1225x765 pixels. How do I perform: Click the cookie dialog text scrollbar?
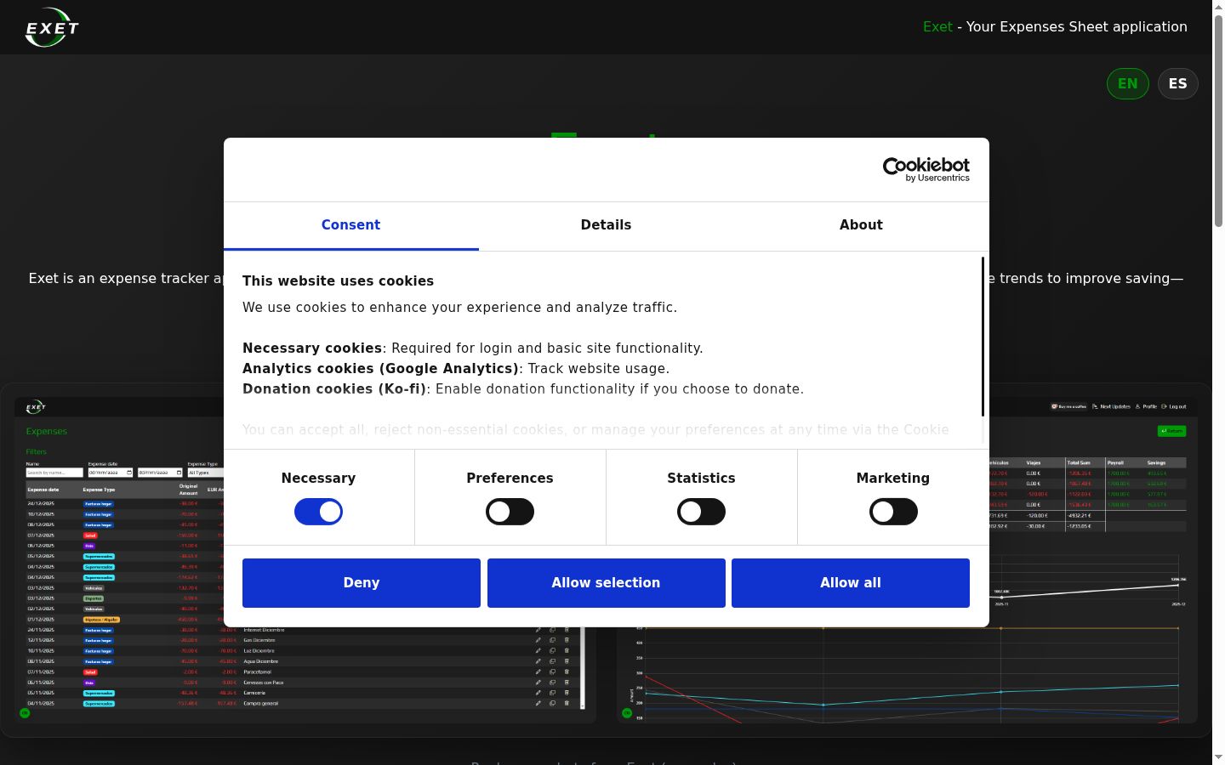983,337
